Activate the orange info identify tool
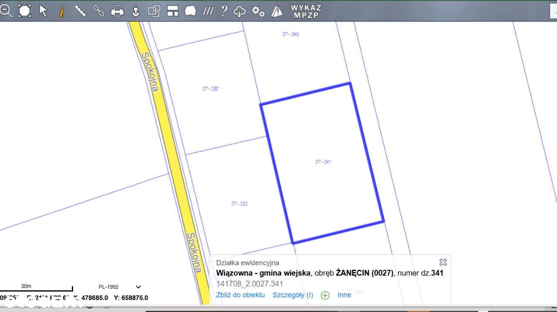 point(62,11)
